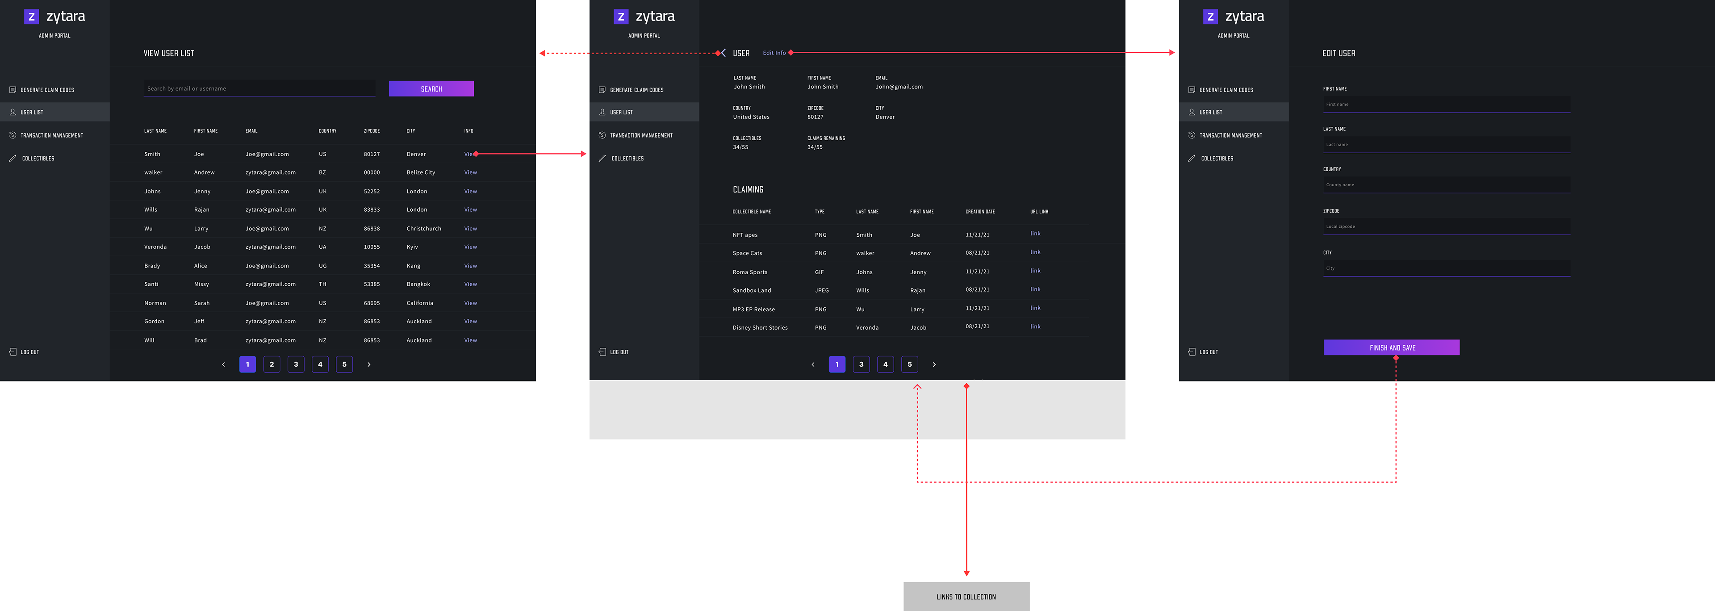Open the Edit Info link beside USER
Image resolution: width=1715 pixels, height=611 pixels.
point(774,53)
